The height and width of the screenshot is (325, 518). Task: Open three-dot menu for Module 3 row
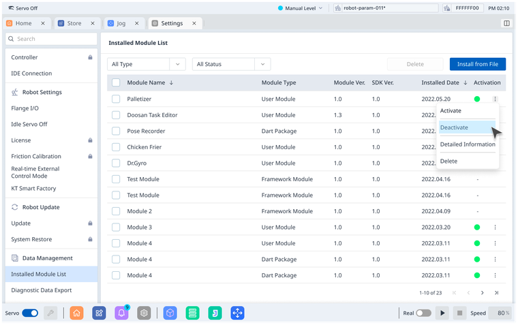coord(496,227)
